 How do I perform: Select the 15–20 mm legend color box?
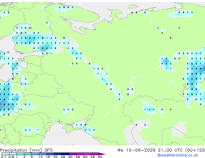pos(50,154)
